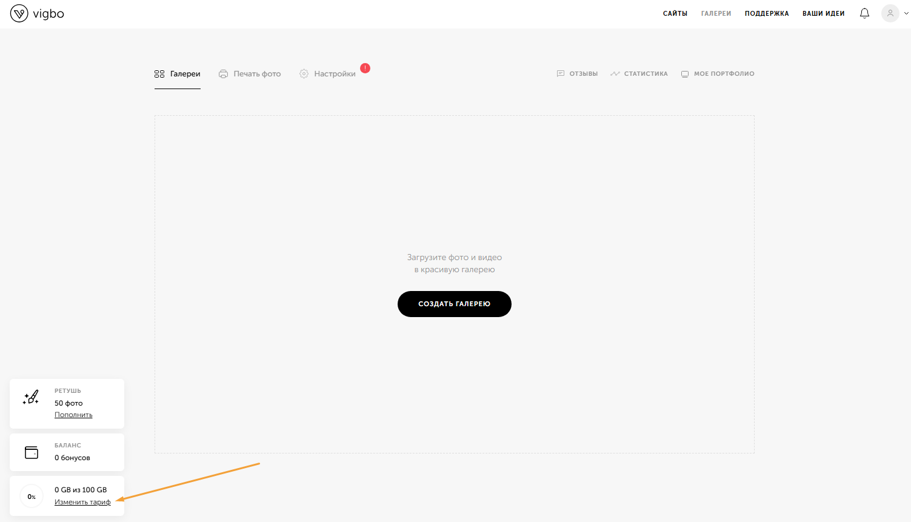The width and height of the screenshot is (911, 522).
Task: Click the Печать фото printer icon
Action: tap(223, 74)
